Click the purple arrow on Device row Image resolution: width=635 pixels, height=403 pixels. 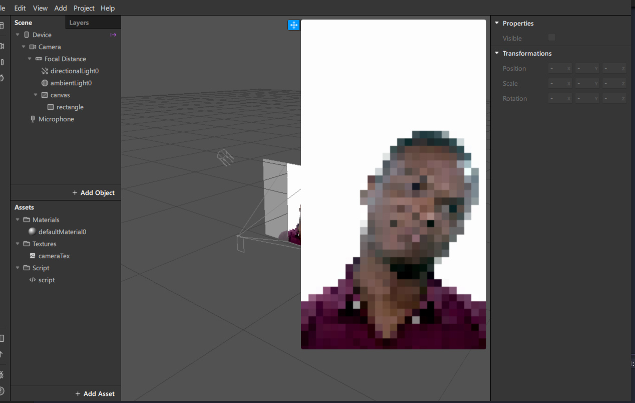(x=113, y=35)
